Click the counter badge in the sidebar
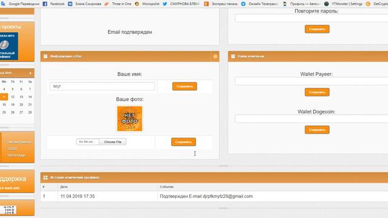This screenshot has height=218, width=388. [8, 210]
